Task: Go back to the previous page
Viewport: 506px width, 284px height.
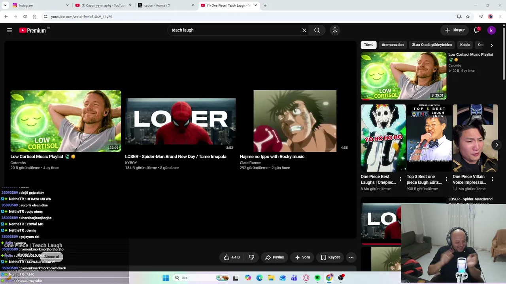Action: (x=6, y=17)
